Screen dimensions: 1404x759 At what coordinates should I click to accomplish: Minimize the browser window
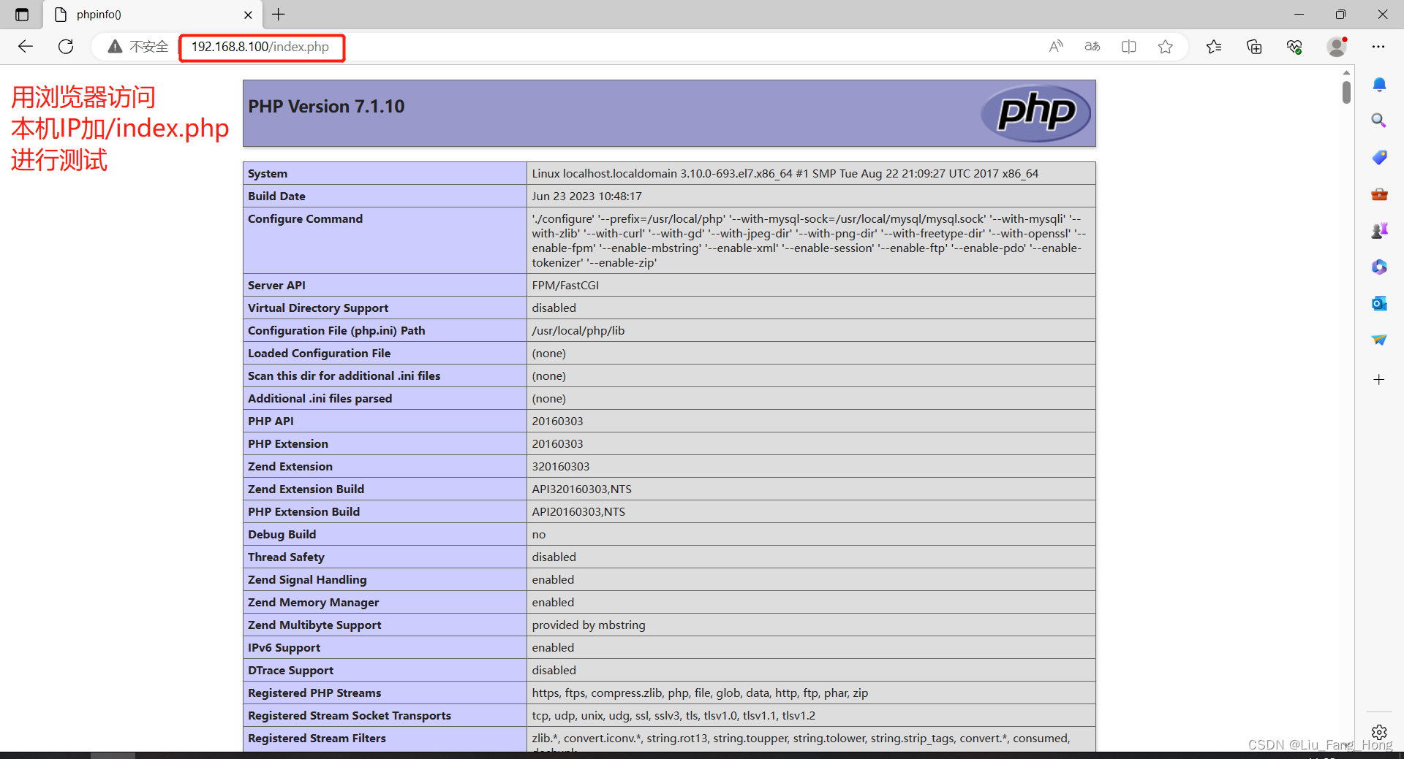pyautogui.click(x=1299, y=15)
